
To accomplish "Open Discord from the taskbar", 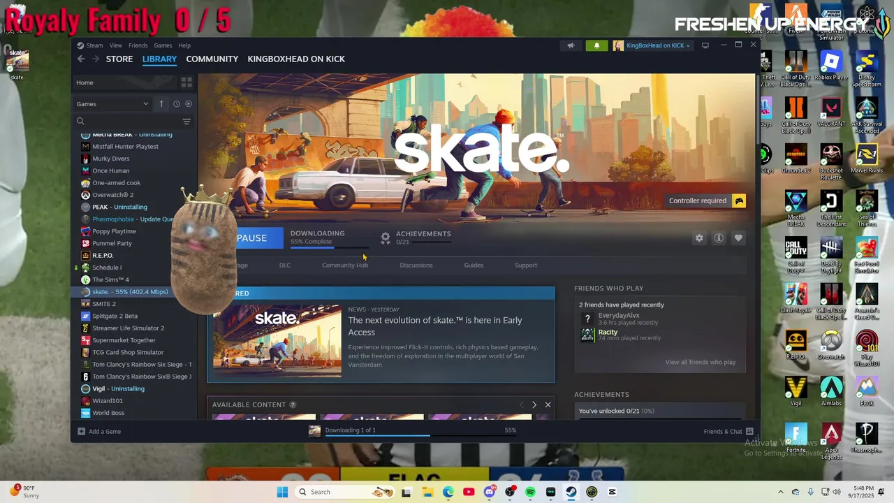I will (x=489, y=492).
